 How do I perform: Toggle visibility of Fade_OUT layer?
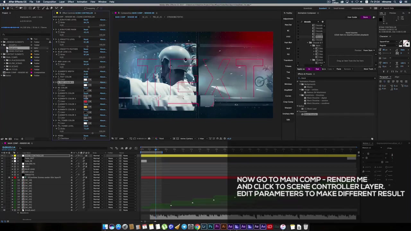point(2,158)
